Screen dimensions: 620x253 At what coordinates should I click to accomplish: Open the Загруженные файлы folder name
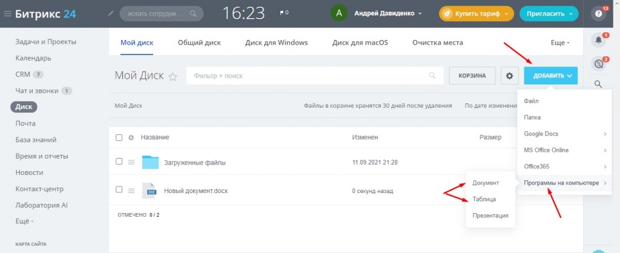[x=195, y=162]
